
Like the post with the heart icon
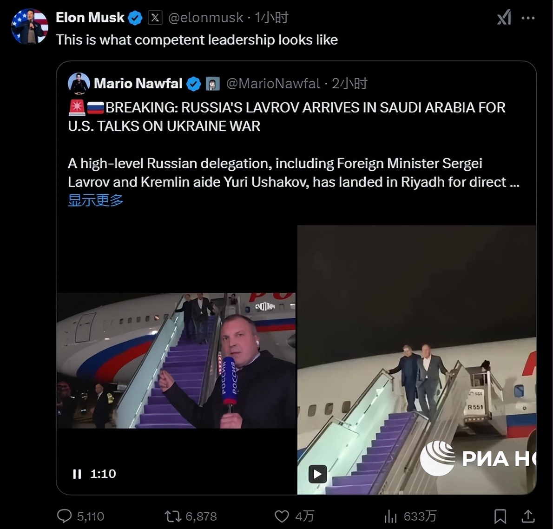282,516
